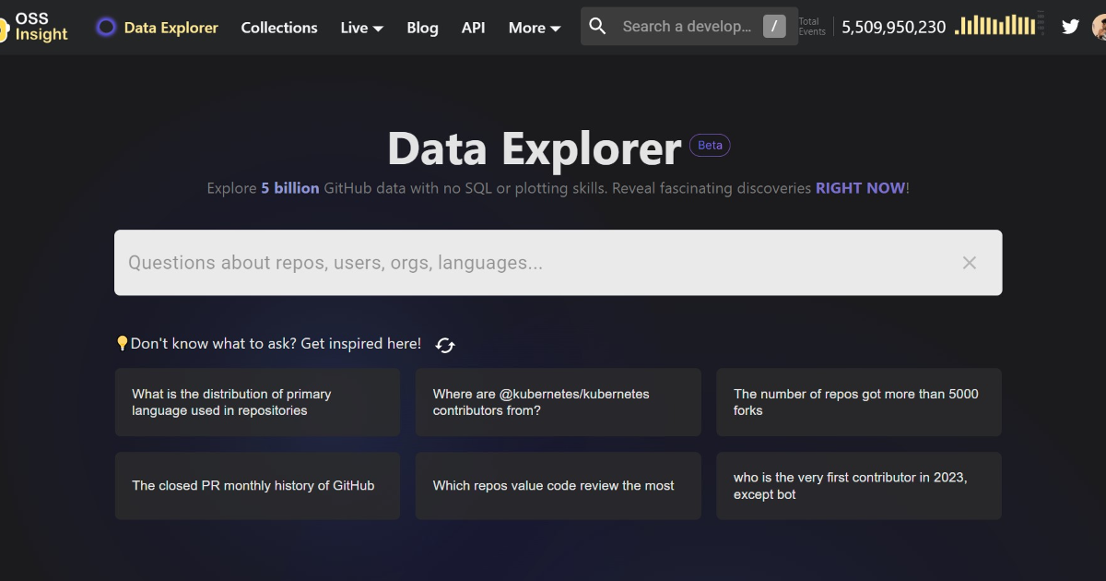
Task: Select the closed PR monthly history card
Action: pos(257,486)
